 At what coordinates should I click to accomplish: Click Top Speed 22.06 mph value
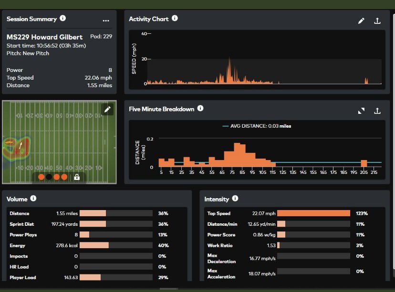98,78
